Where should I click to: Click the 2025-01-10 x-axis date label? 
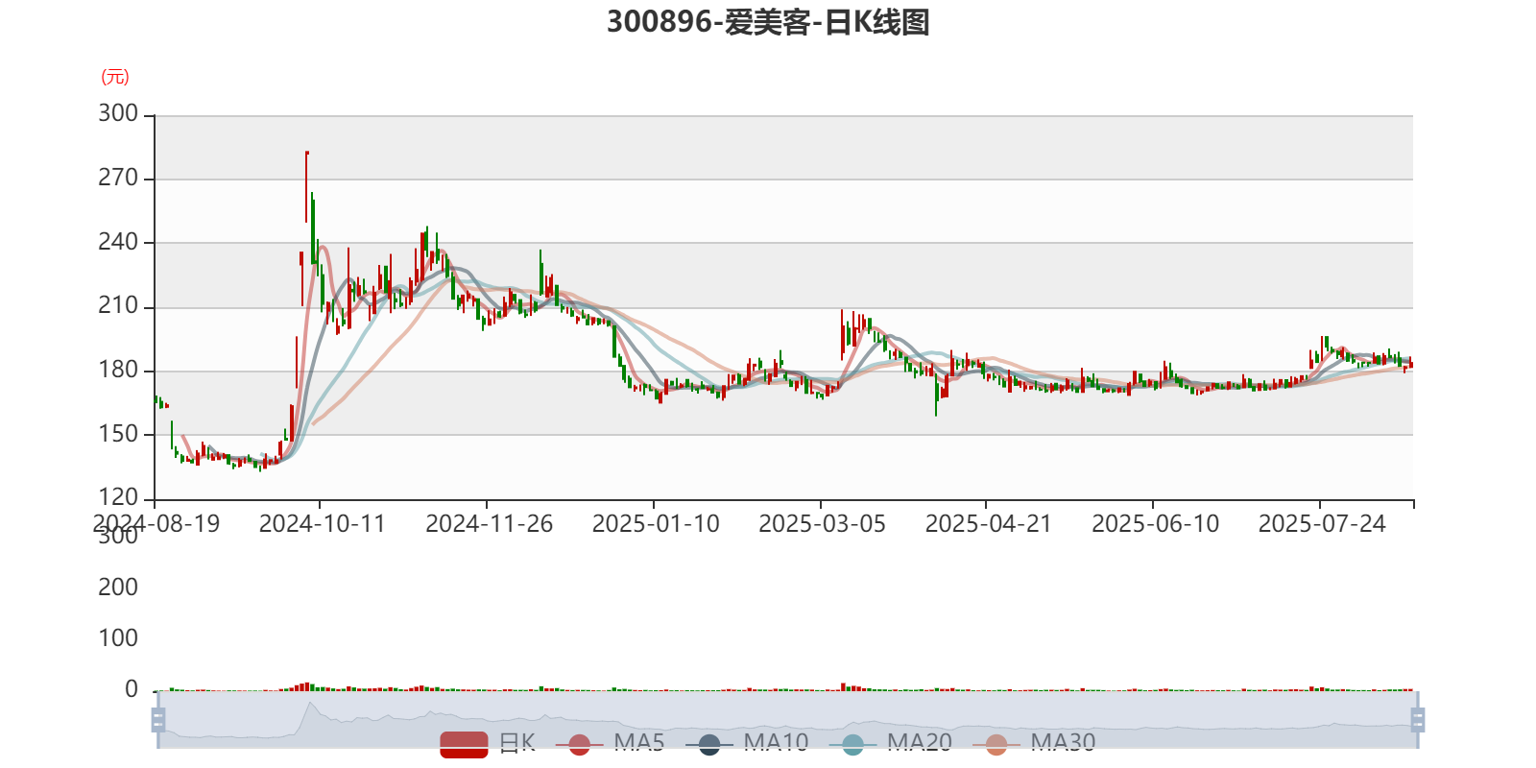coord(656,524)
